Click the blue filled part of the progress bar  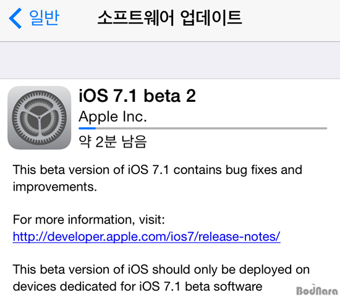87,128
